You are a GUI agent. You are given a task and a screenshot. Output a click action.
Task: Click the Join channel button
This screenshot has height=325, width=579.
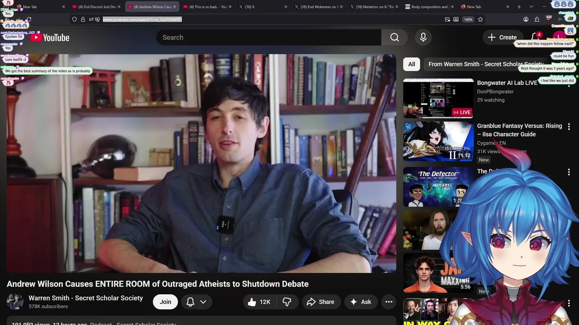pyautogui.click(x=165, y=302)
